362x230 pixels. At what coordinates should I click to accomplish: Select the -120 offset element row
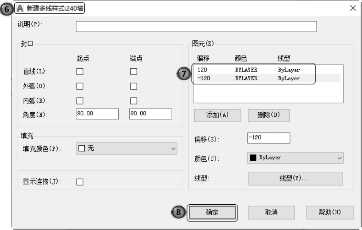coord(254,78)
